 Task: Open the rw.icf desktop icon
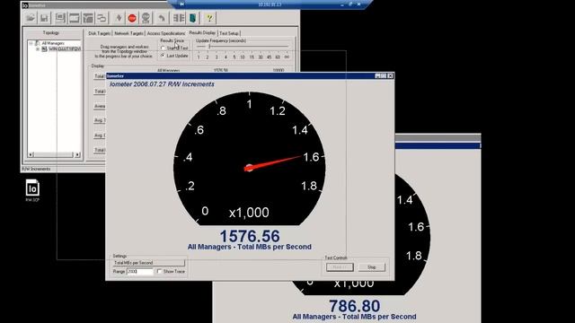coord(32,190)
